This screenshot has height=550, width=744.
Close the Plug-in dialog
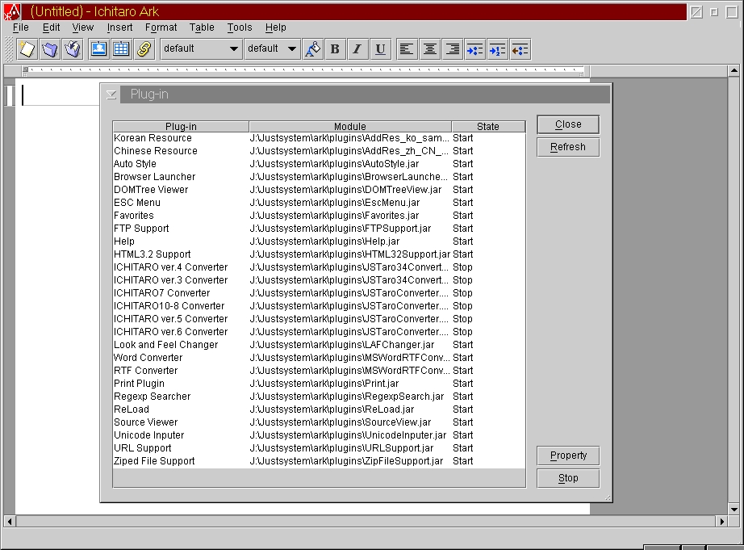[x=568, y=124]
